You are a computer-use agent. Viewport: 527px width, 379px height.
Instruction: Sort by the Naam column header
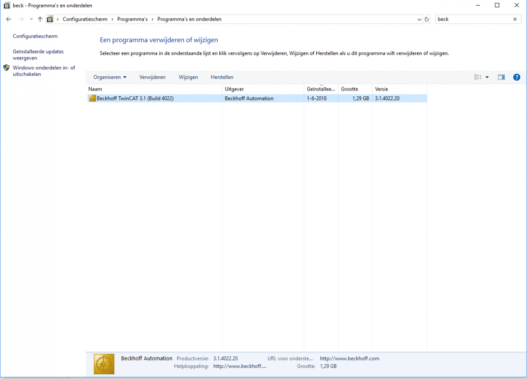pos(154,89)
